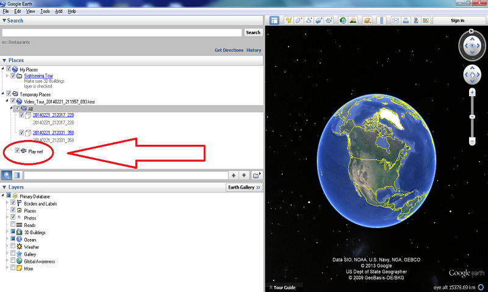Move the selected place up with arrow

tap(234, 175)
